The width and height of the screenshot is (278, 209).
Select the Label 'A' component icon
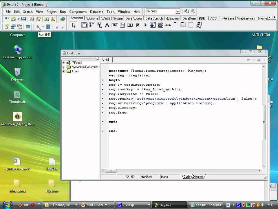point(107,25)
